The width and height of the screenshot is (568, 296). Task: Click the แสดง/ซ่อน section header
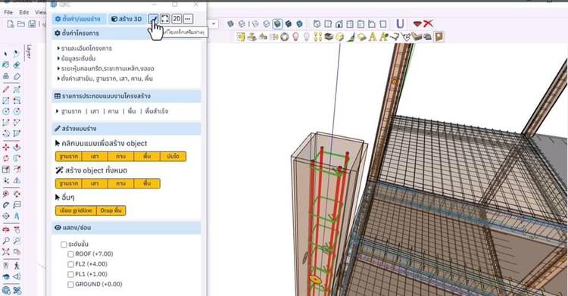126,228
